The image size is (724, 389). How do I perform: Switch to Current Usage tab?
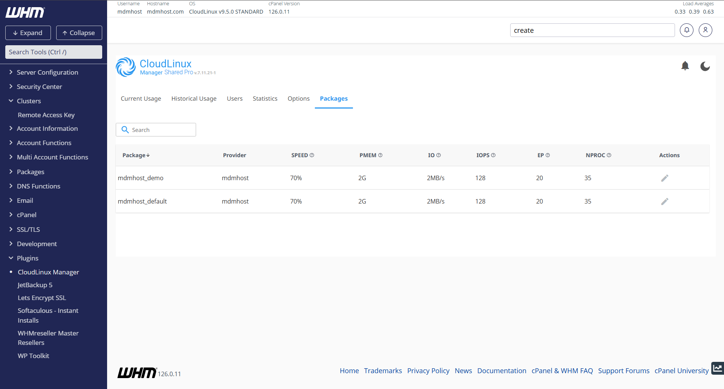point(141,98)
